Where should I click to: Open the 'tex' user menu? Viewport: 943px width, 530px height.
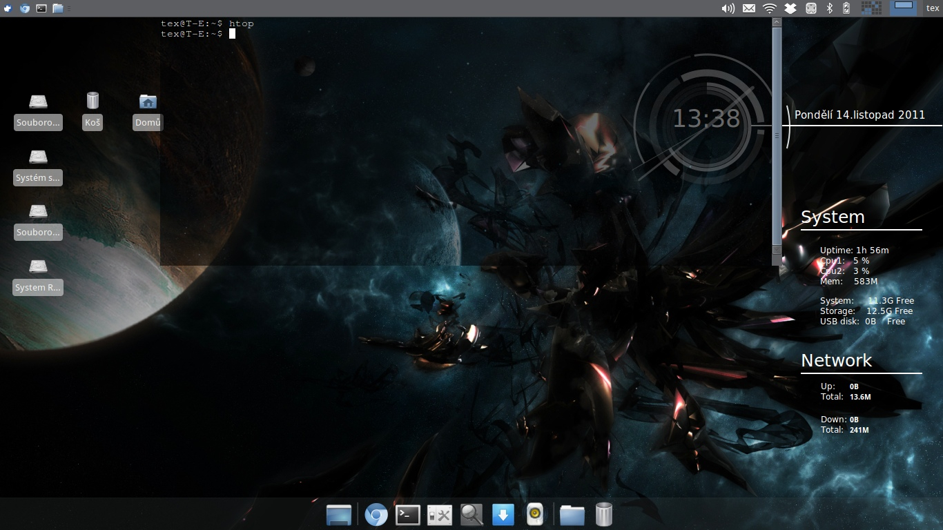pyautogui.click(x=933, y=8)
